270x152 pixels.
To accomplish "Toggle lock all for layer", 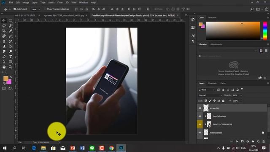I will (x=223, y=101).
